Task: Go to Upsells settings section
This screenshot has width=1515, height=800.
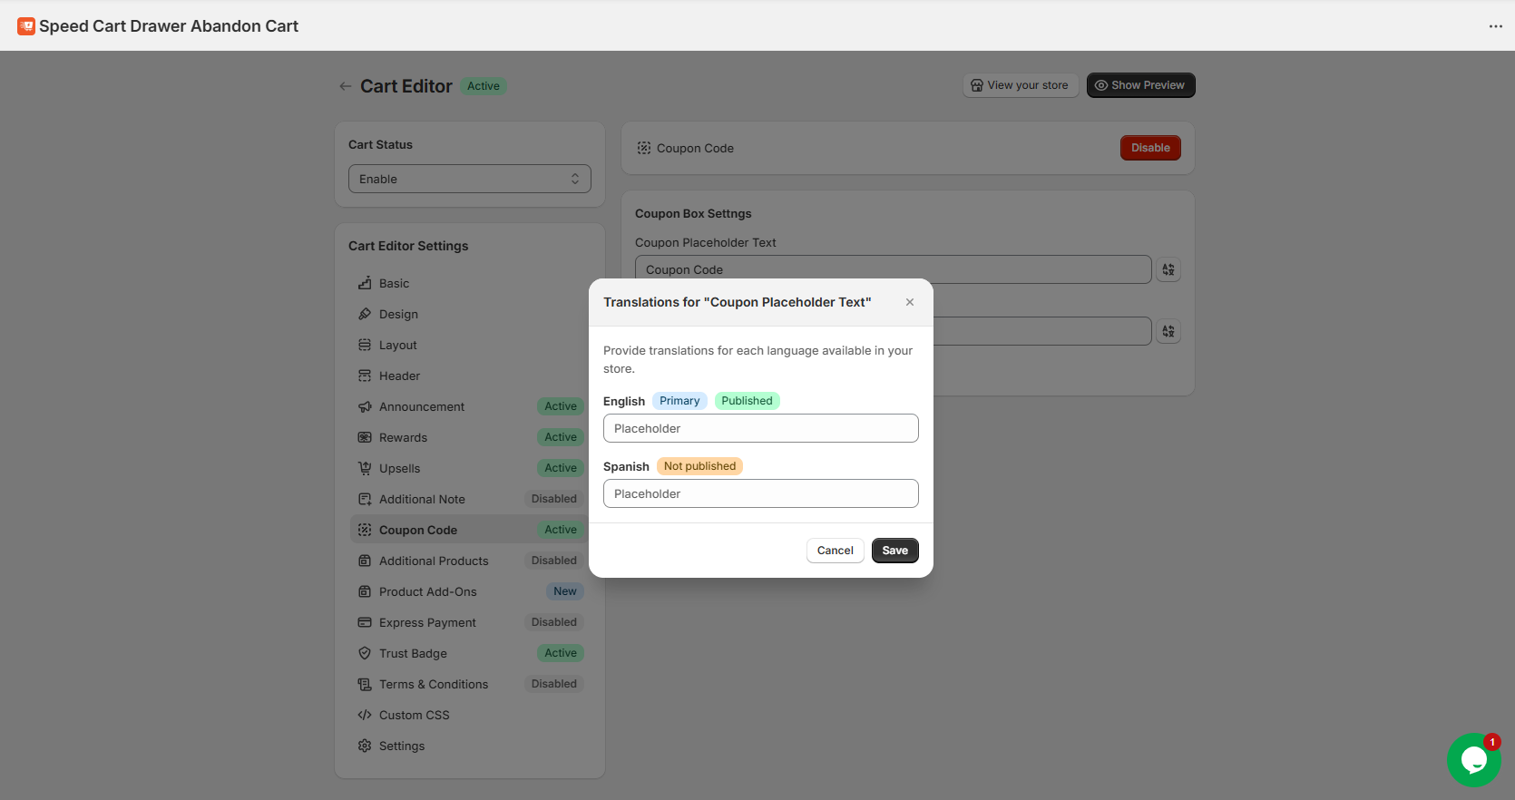Action: [399, 469]
